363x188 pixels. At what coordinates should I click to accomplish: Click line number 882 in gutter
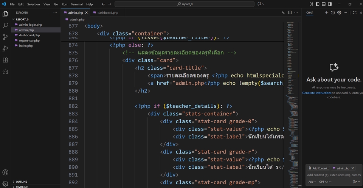[x=73, y=106]
